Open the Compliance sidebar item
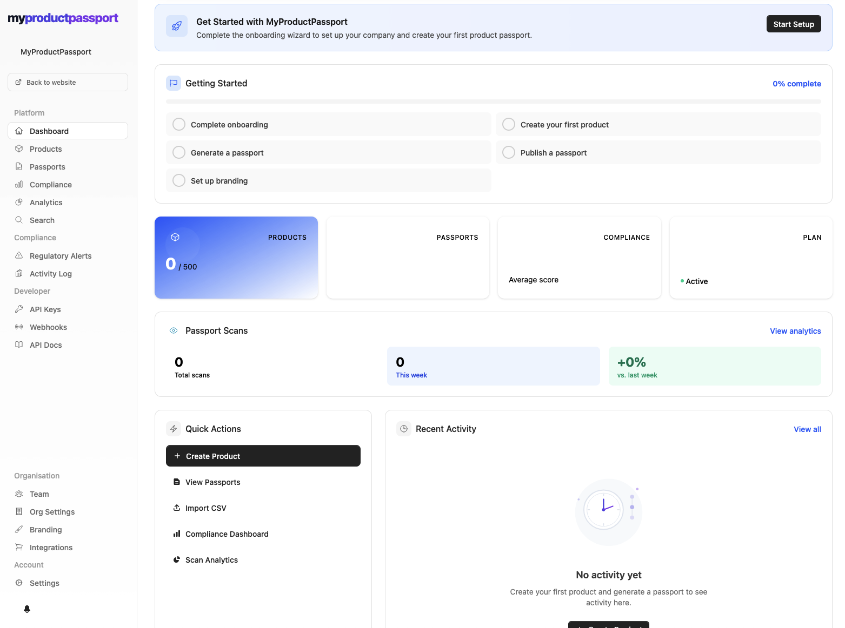Viewport: 845px width, 628px height. point(50,184)
